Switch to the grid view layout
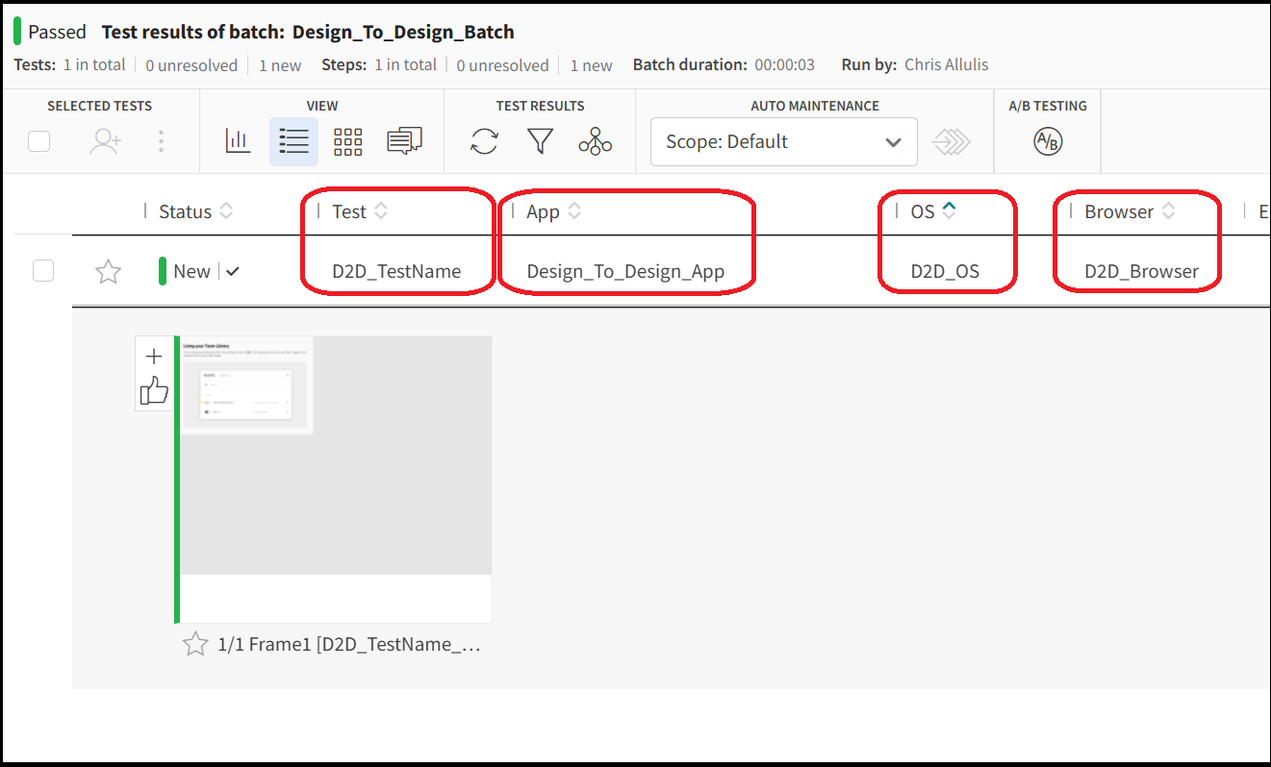The image size is (1271, 767). pos(347,140)
